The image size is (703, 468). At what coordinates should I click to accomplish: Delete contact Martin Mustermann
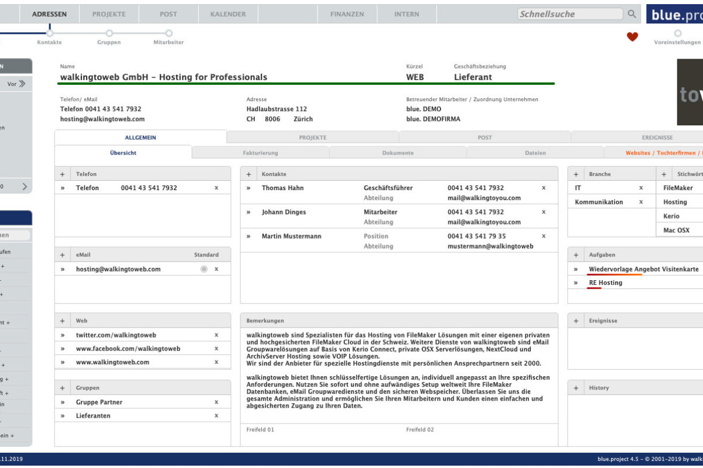click(x=543, y=236)
